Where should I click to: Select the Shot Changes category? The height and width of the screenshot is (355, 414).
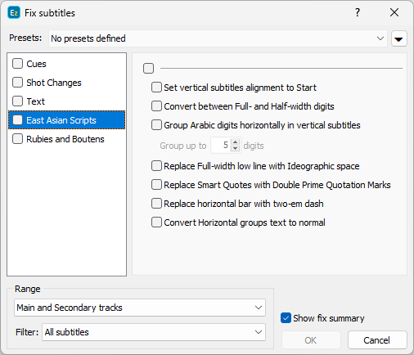54,83
